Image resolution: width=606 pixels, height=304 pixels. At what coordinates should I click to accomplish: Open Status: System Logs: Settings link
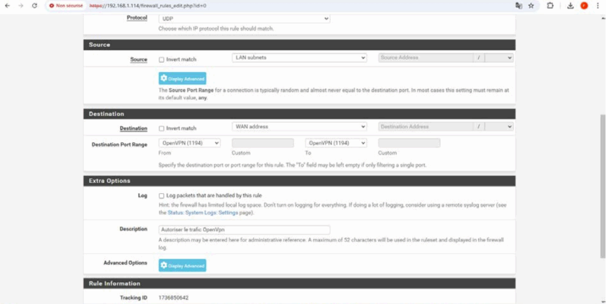(202, 213)
